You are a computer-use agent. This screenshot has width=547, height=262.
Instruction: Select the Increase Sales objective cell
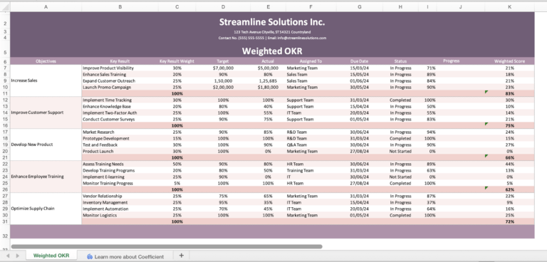coord(46,80)
